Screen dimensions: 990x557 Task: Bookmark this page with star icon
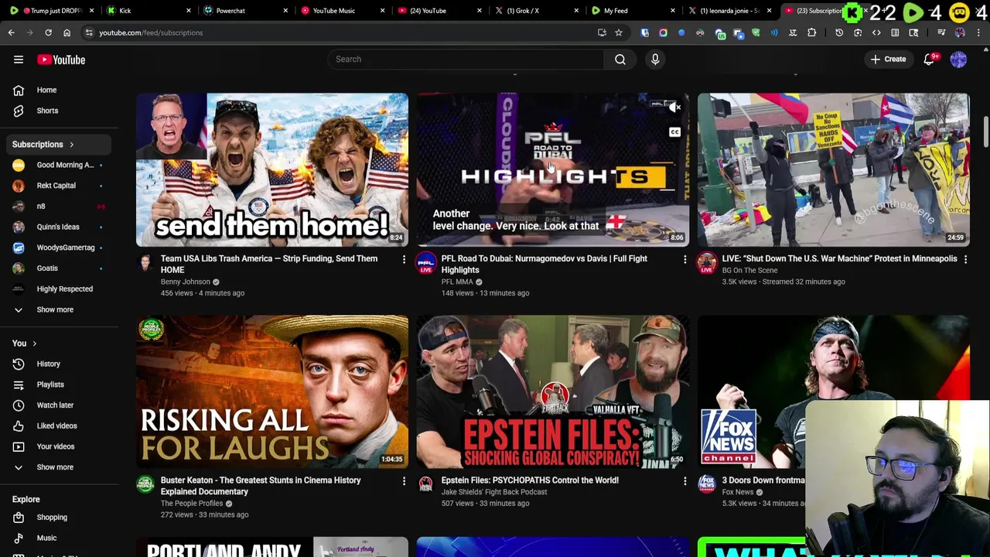(x=619, y=32)
